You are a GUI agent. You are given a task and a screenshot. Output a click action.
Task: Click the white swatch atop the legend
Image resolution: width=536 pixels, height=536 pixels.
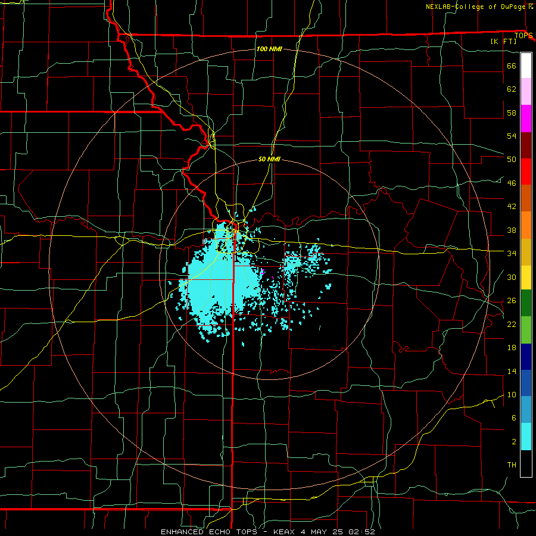[x=526, y=66]
